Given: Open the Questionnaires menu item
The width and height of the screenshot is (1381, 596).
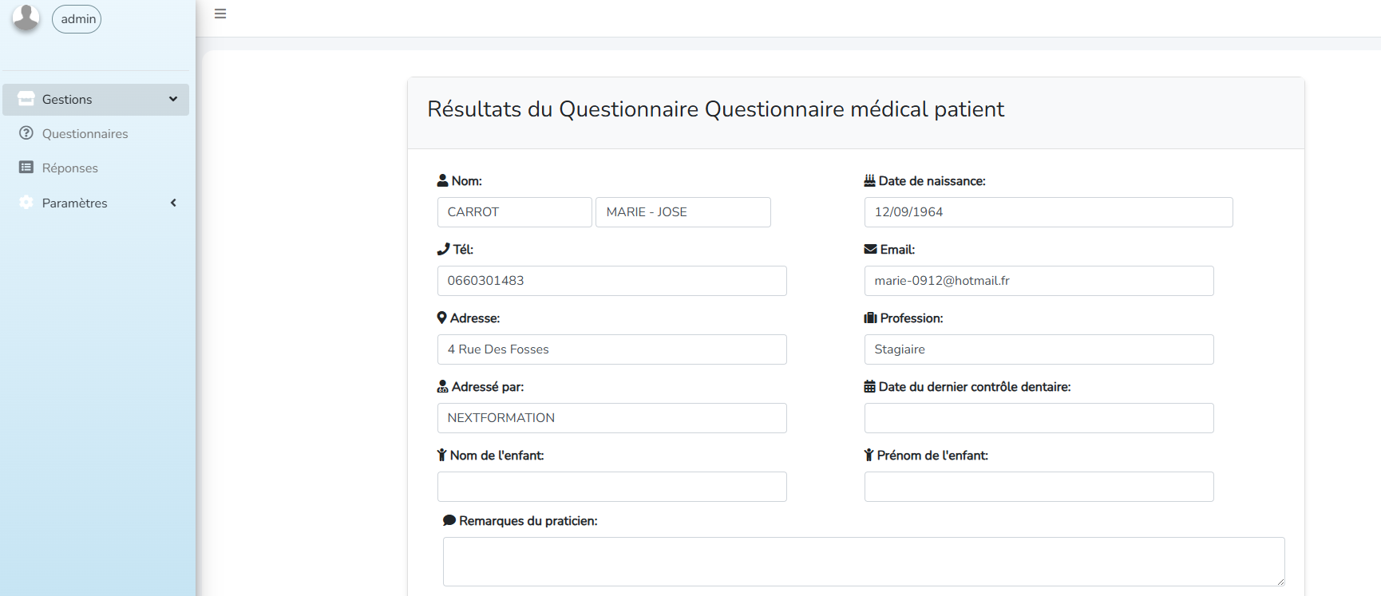Looking at the screenshot, I should point(85,134).
